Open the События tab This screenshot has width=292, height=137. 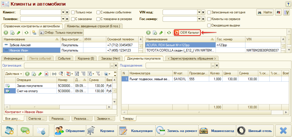coord(64,58)
